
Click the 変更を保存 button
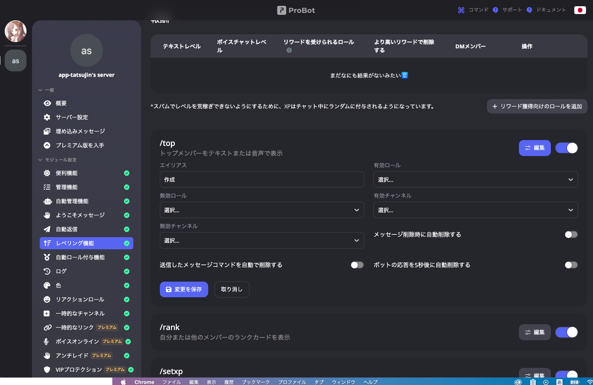tap(184, 289)
